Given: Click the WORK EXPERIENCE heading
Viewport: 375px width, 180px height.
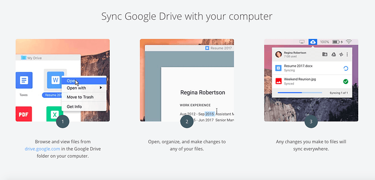Looking at the screenshot, I should tap(195, 105).
